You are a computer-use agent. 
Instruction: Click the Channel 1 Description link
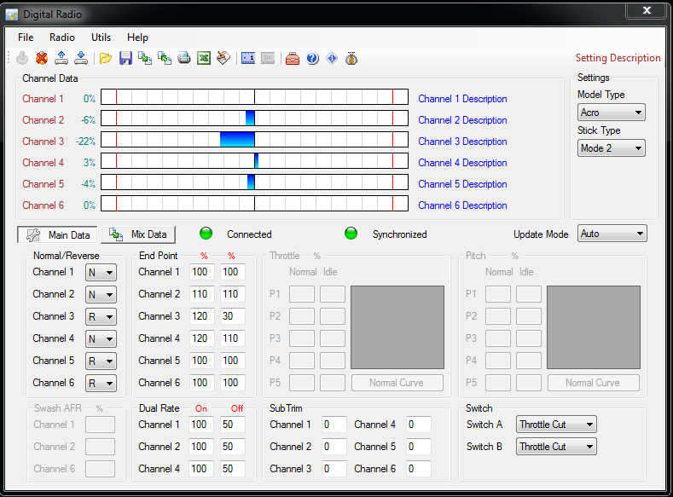click(x=462, y=99)
